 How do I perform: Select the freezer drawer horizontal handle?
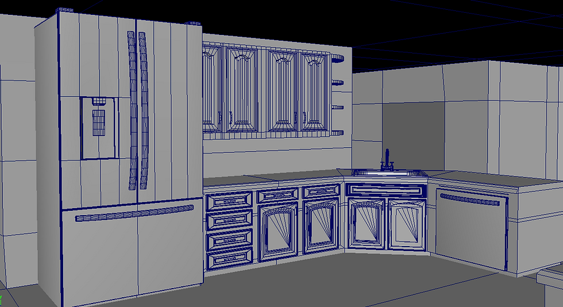134,213
